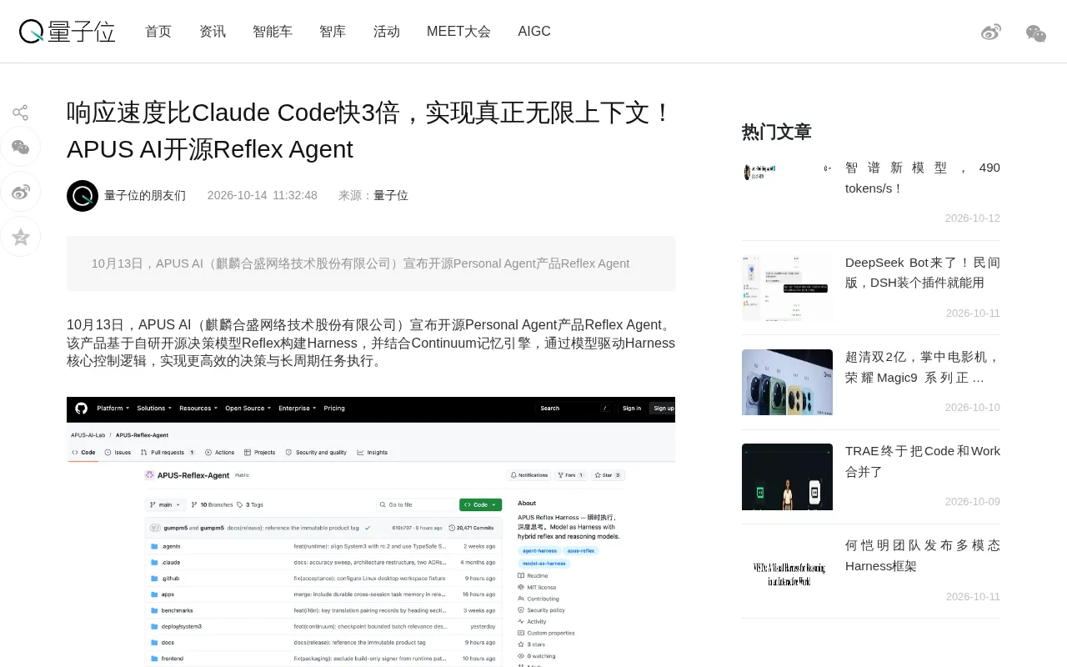Open article 智谱新模型，490 tokens/s！
The image size is (1067, 667).
923,178
